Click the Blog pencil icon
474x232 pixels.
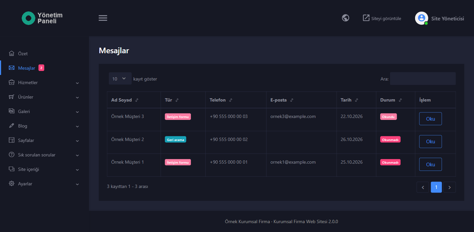pos(12,126)
